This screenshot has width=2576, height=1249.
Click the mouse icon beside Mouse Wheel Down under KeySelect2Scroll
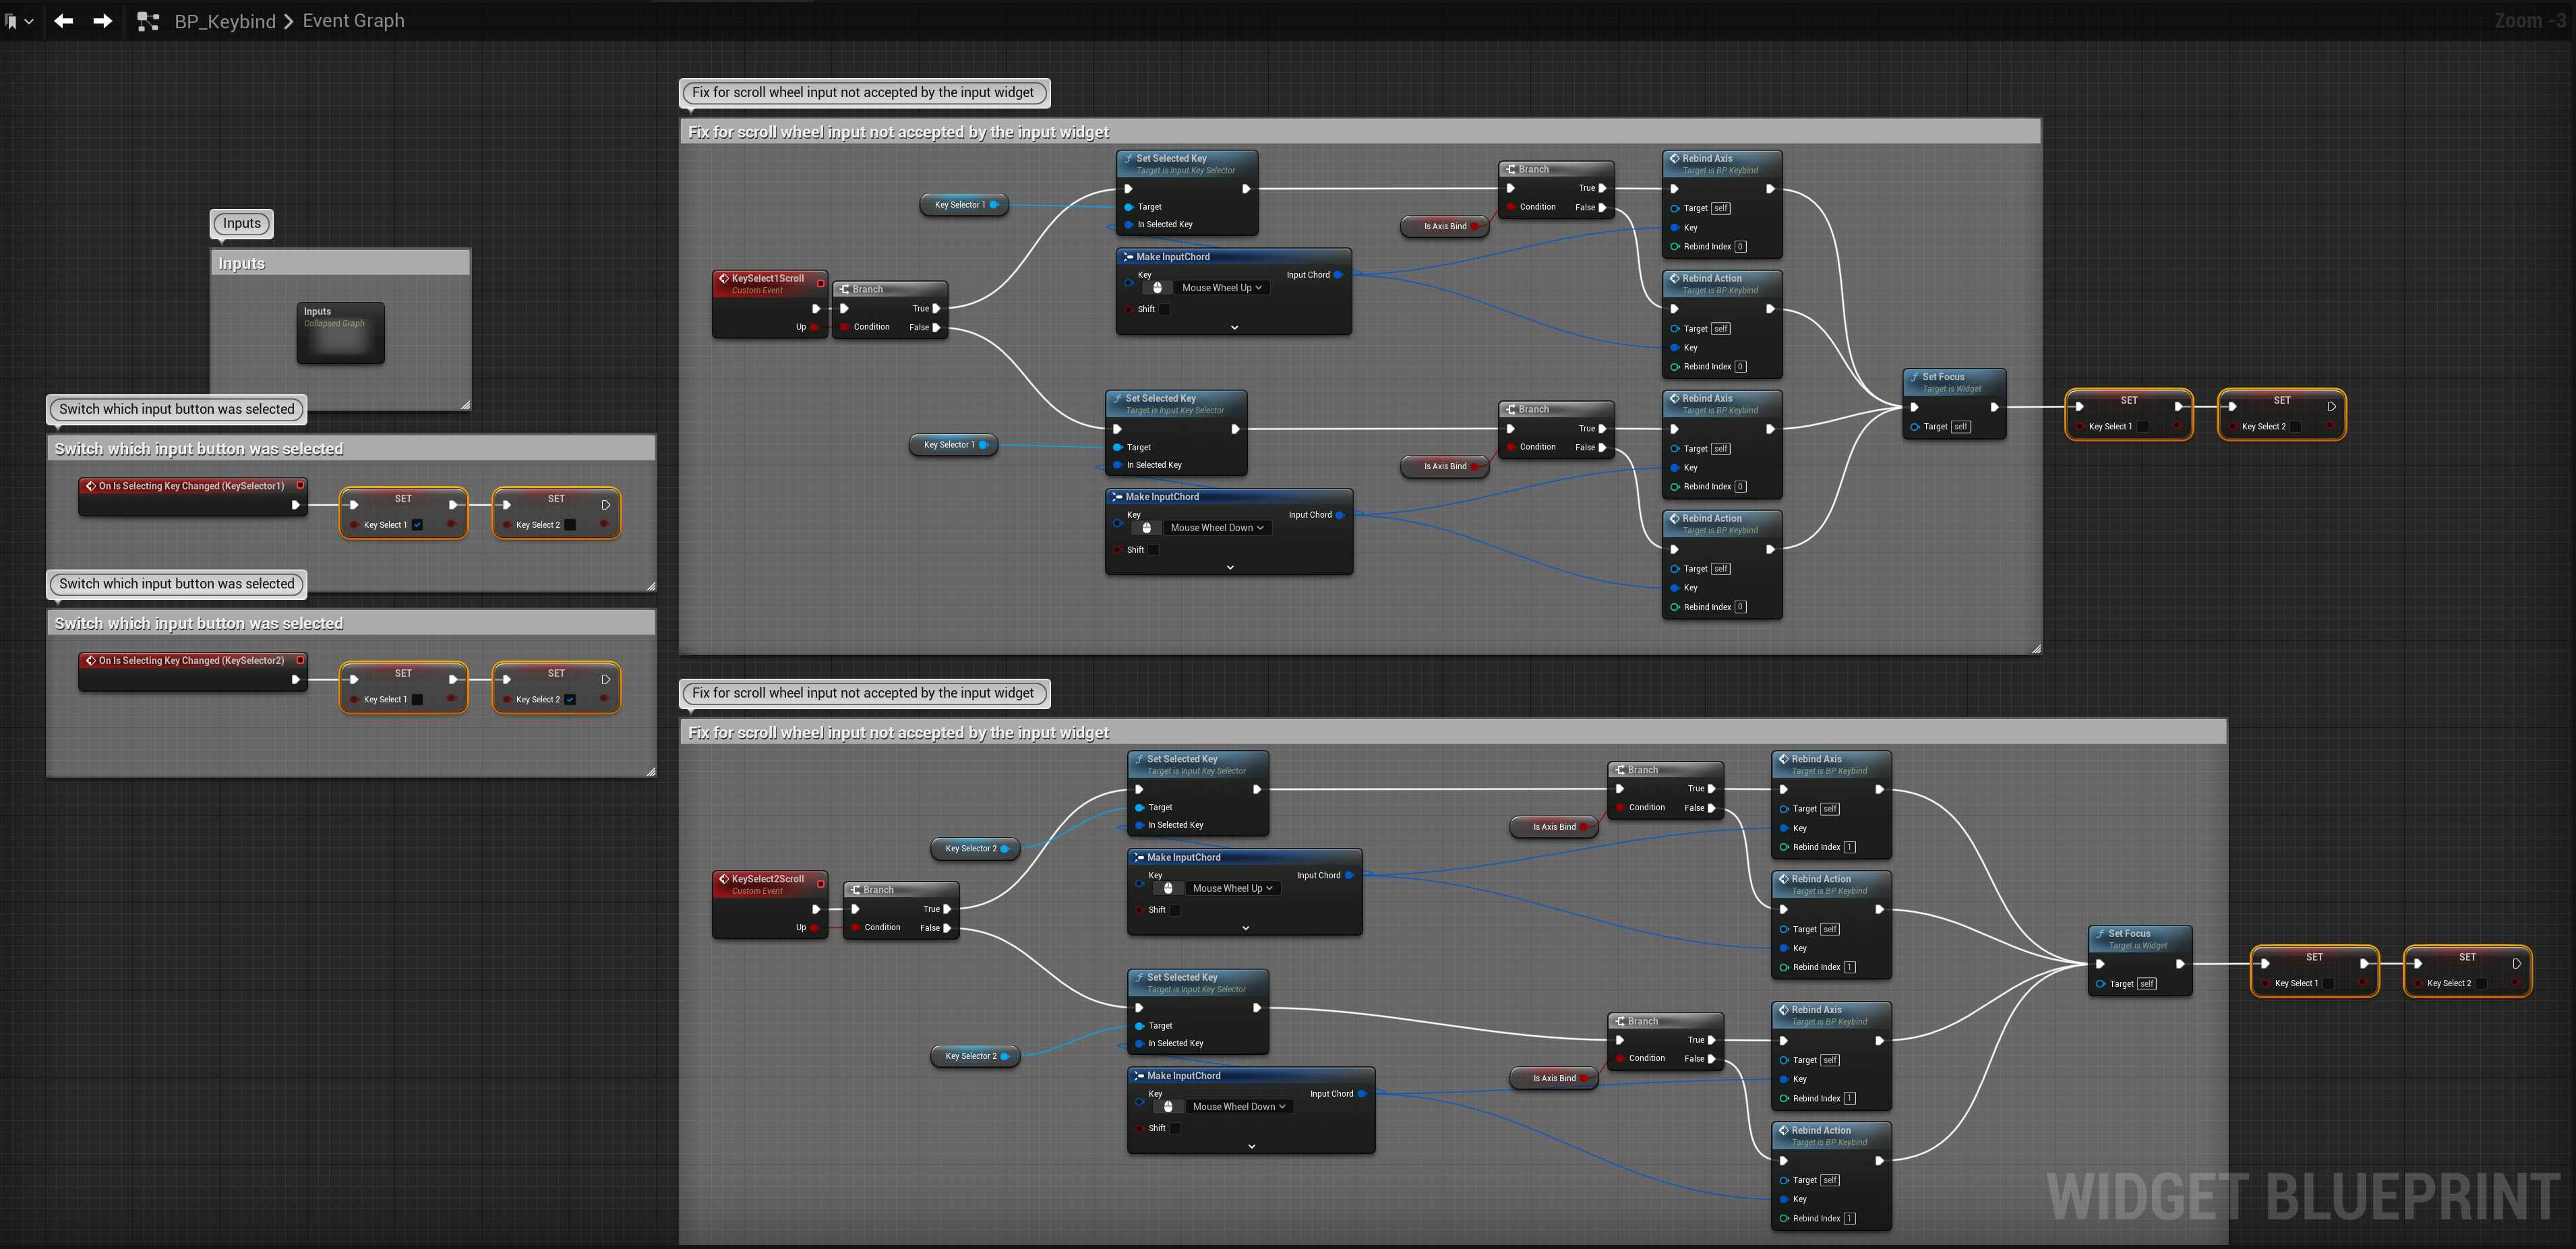pos(1168,1107)
